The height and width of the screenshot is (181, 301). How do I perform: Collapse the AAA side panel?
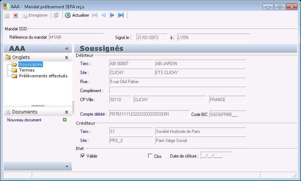tap(66, 49)
